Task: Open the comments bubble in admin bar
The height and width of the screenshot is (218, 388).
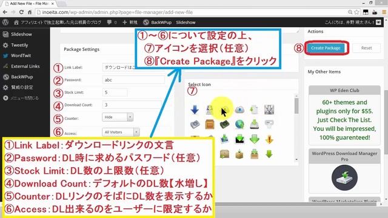Action: (112, 22)
